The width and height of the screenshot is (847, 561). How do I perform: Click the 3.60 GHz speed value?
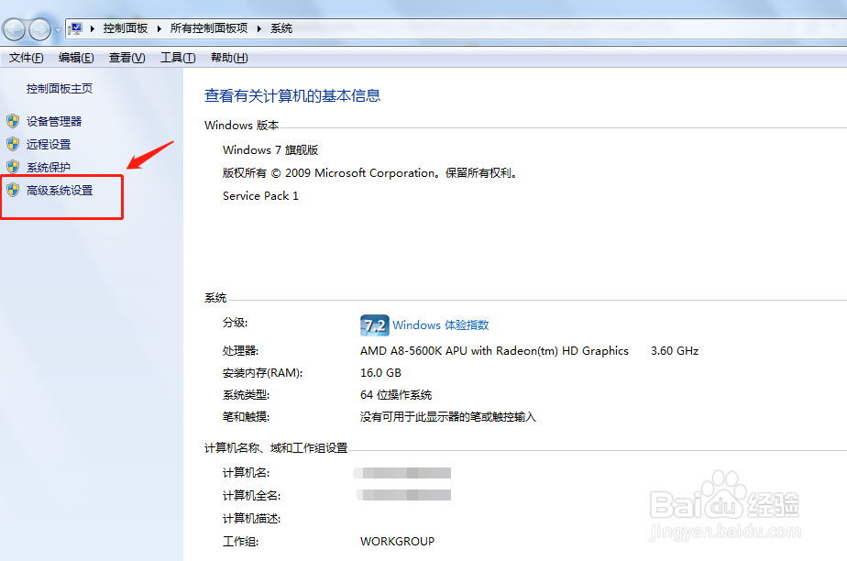coord(675,351)
